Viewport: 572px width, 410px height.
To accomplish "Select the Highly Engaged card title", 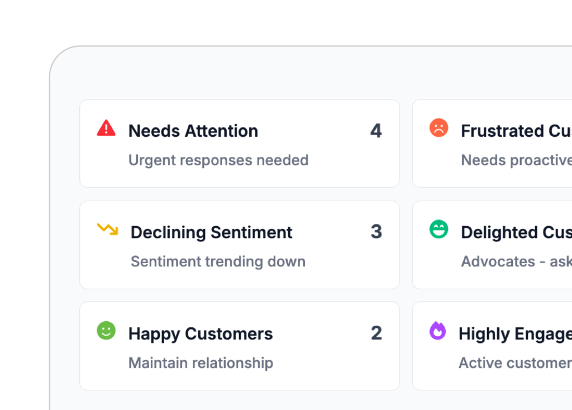I will click(x=514, y=334).
